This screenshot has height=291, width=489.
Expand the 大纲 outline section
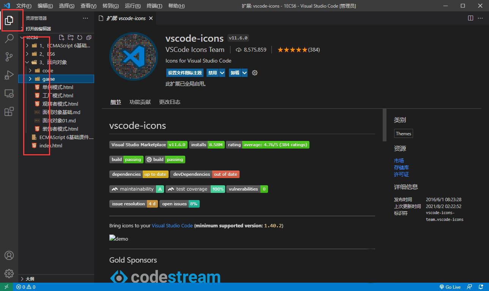click(56, 278)
